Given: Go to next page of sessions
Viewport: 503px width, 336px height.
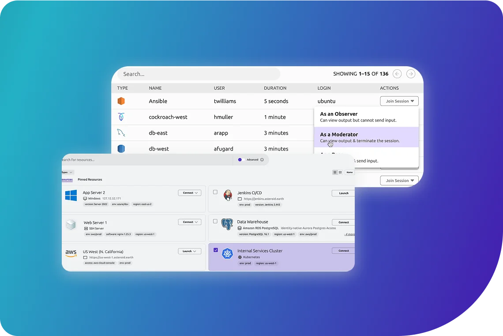Looking at the screenshot, I should click(x=411, y=74).
